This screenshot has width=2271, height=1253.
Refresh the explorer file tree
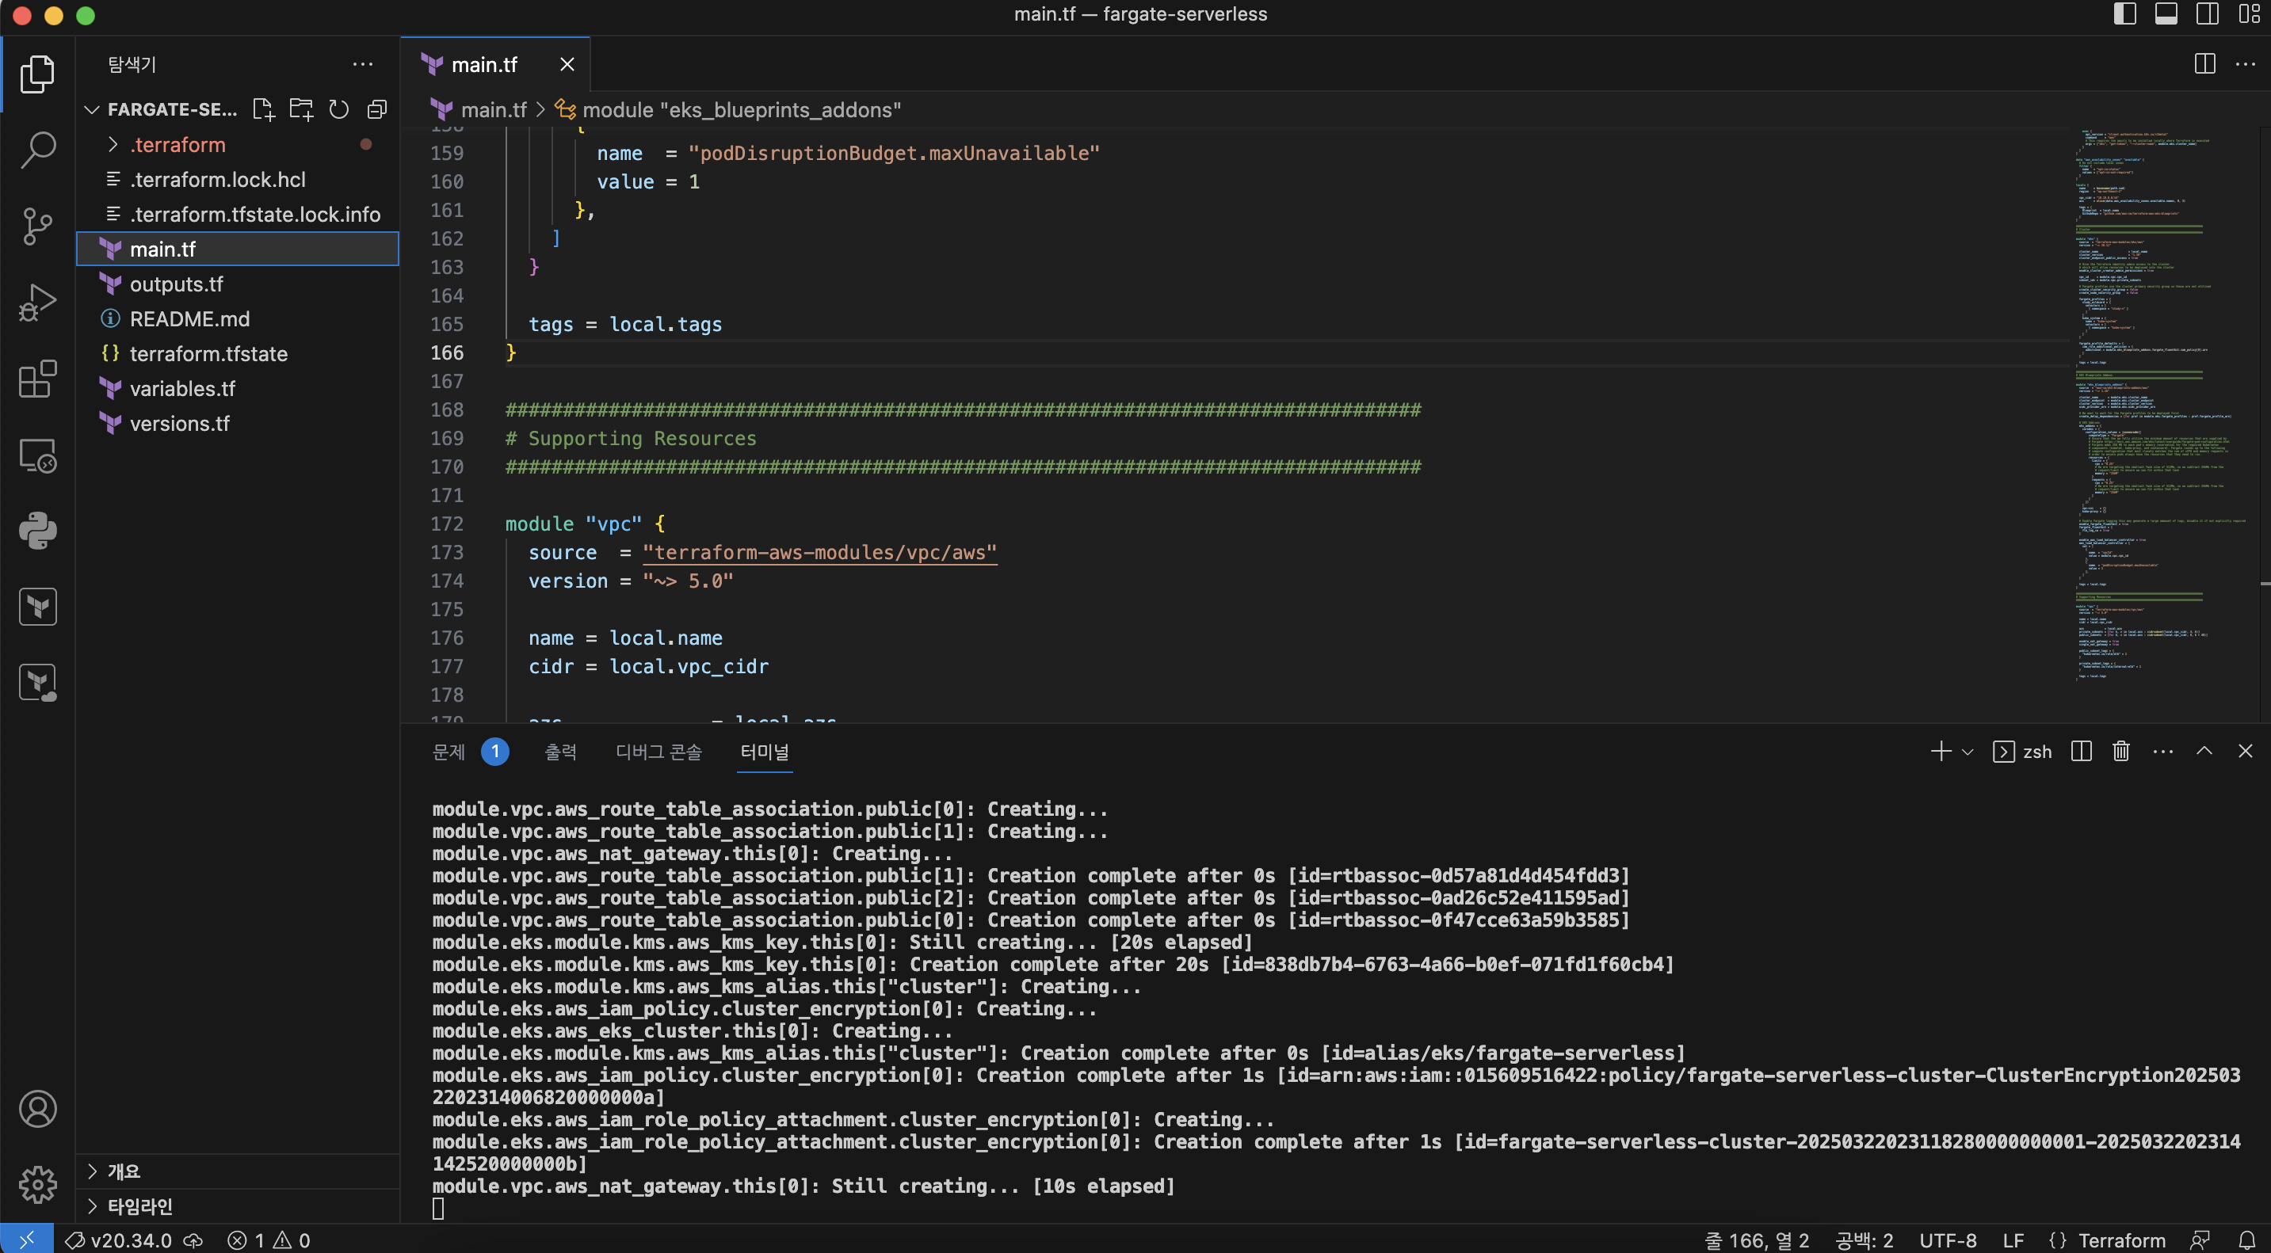(338, 109)
